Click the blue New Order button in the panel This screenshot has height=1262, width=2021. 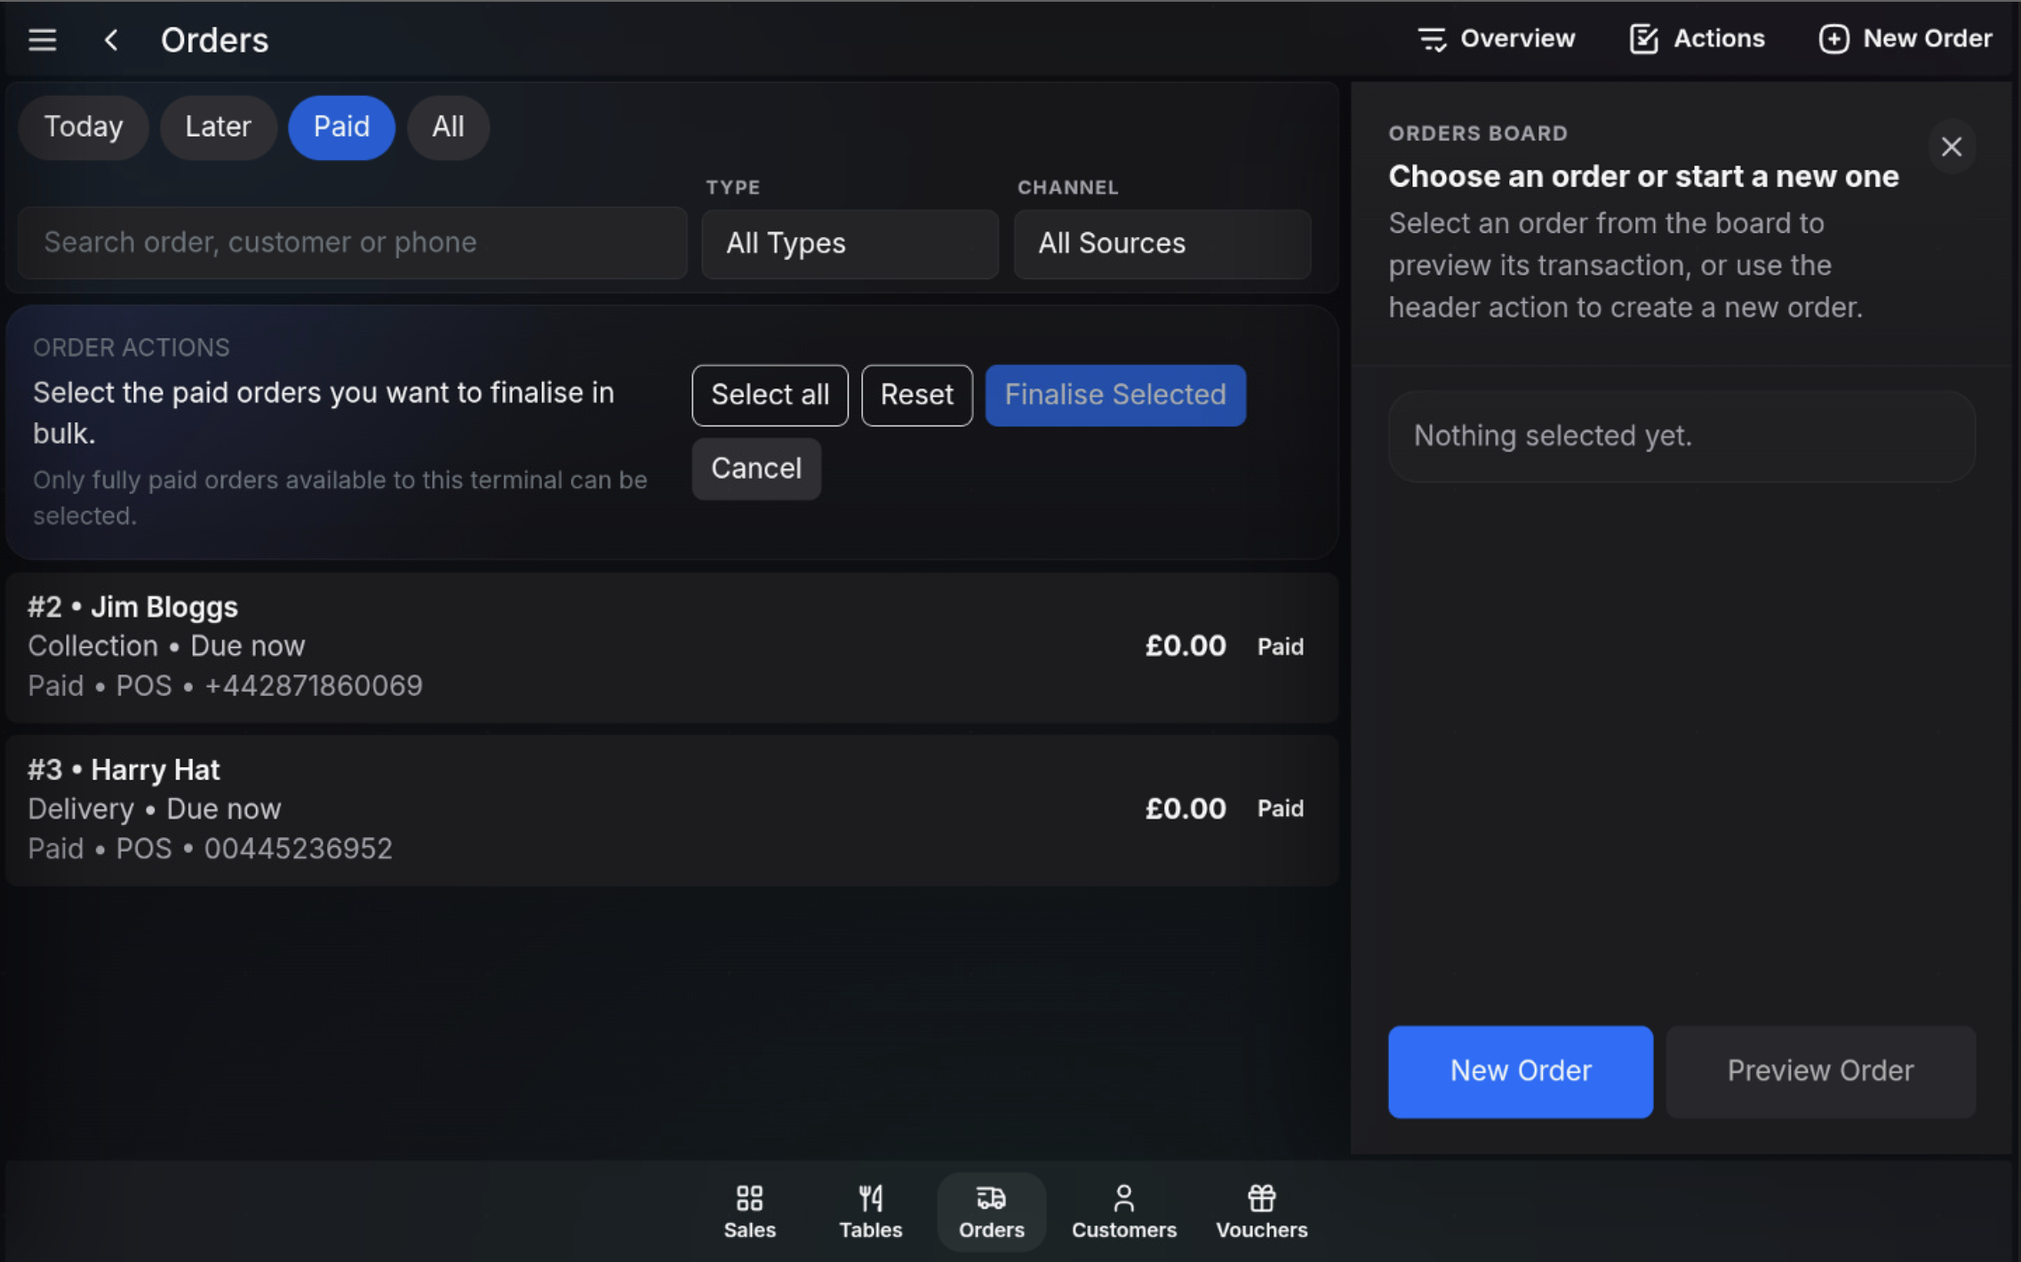pos(1520,1072)
